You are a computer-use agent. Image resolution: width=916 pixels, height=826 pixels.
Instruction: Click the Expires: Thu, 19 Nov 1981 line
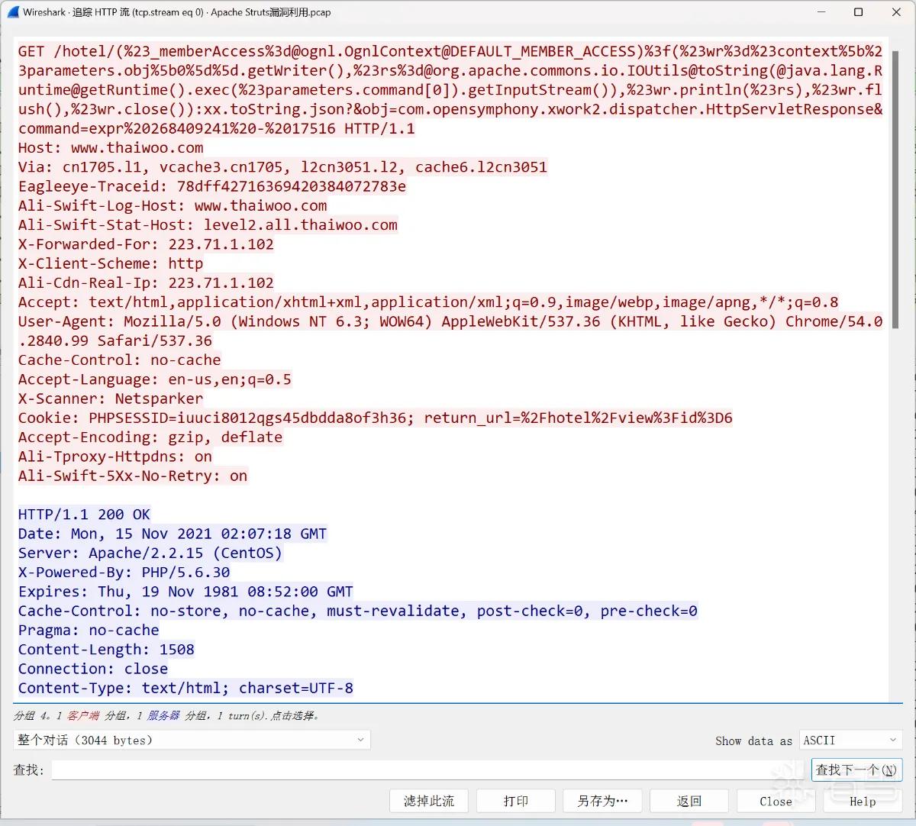pos(185,592)
